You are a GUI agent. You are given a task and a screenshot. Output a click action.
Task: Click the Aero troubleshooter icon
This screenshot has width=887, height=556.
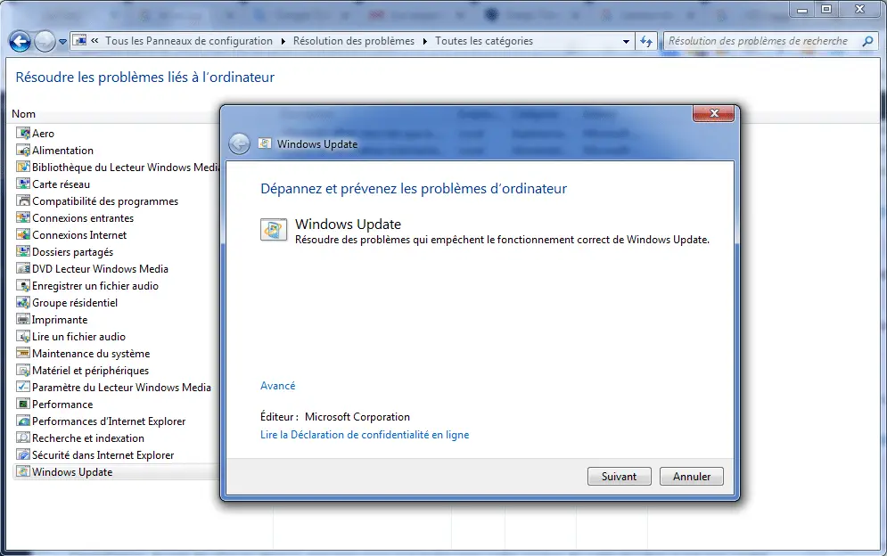tap(23, 134)
